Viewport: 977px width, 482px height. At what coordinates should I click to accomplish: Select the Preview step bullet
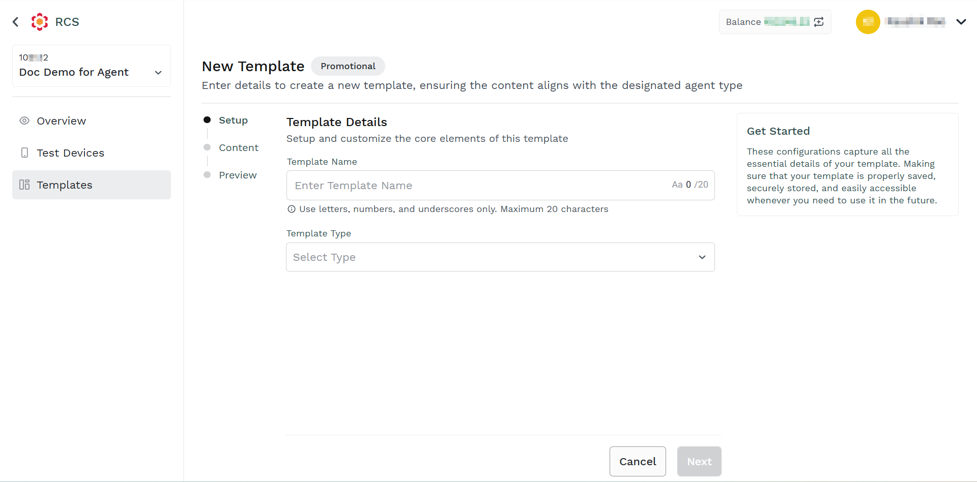coord(207,175)
